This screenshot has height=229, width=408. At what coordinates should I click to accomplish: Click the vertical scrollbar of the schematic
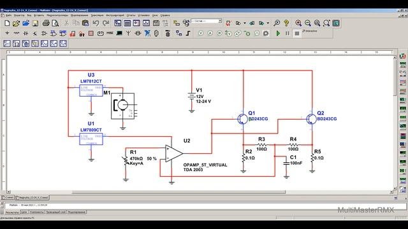(395, 78)
